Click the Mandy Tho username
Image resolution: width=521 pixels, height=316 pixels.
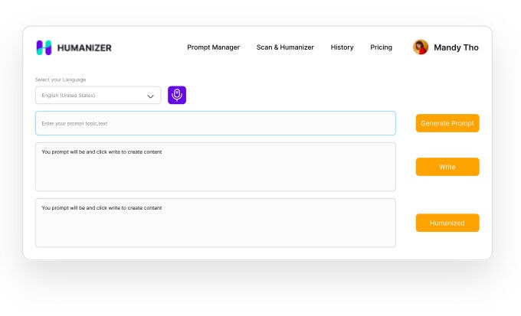[x=456, y=47]
